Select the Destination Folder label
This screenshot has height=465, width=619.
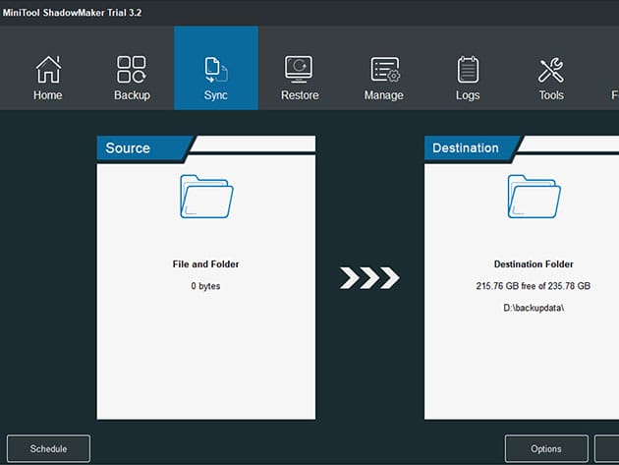pyautogui.click(x=534, y=264)
